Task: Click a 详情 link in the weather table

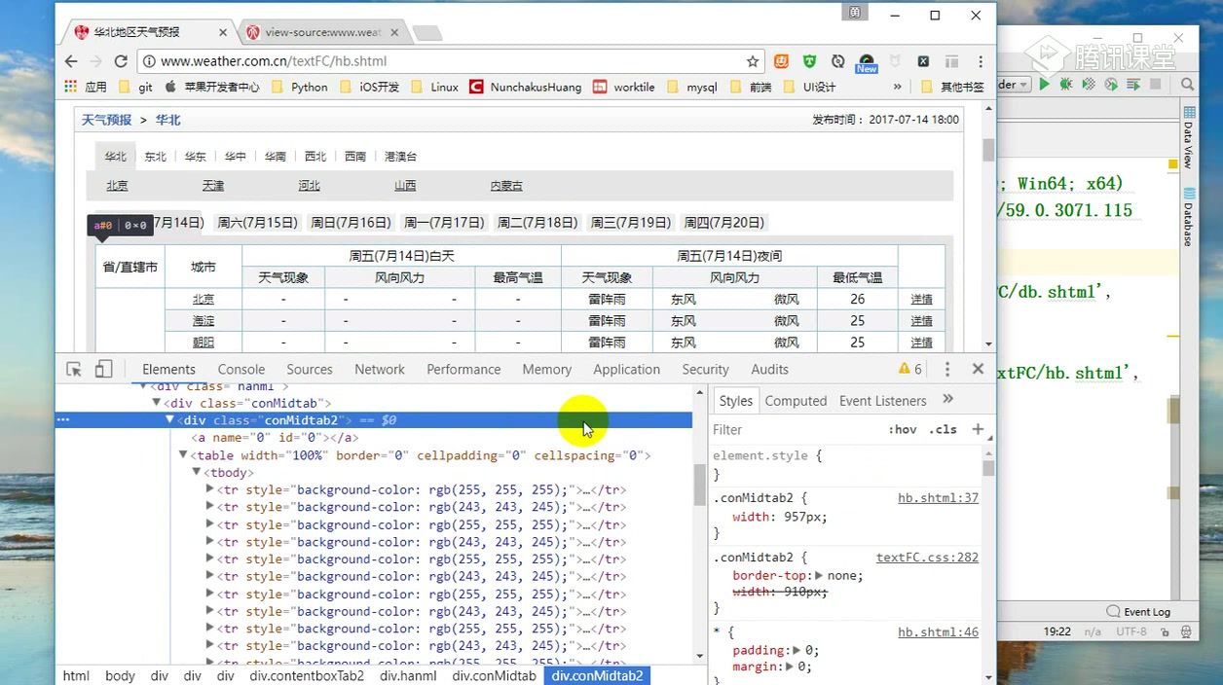Action: coord(920,299)
